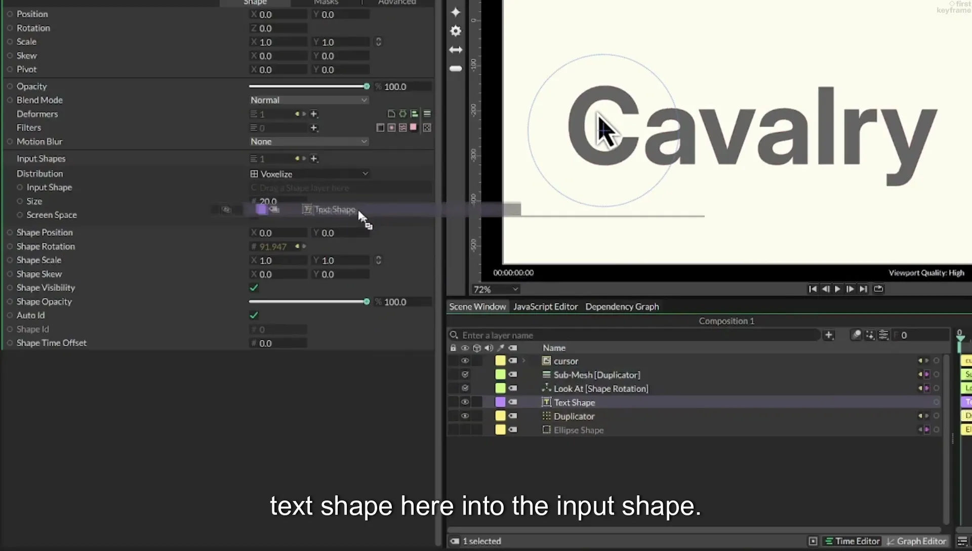Click the Enter a layer name search field
The height and width of the screenshot is (551, 972).
click(x=634, y=335)
